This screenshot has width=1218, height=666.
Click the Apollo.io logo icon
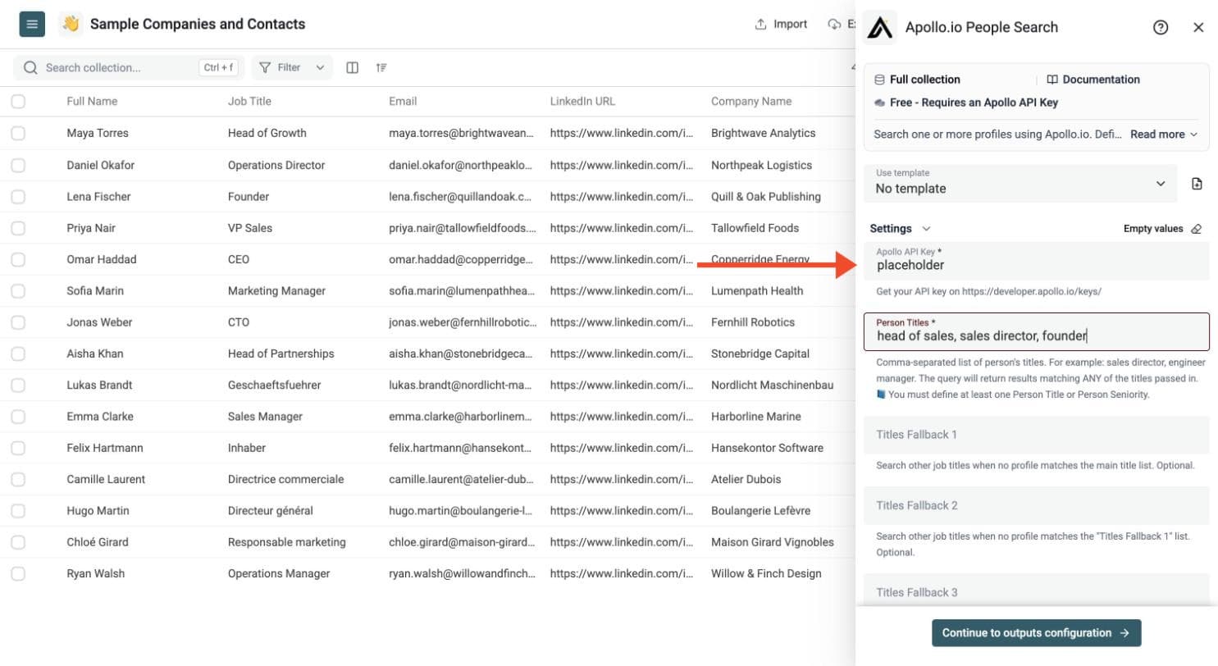[x=880, y=27]
